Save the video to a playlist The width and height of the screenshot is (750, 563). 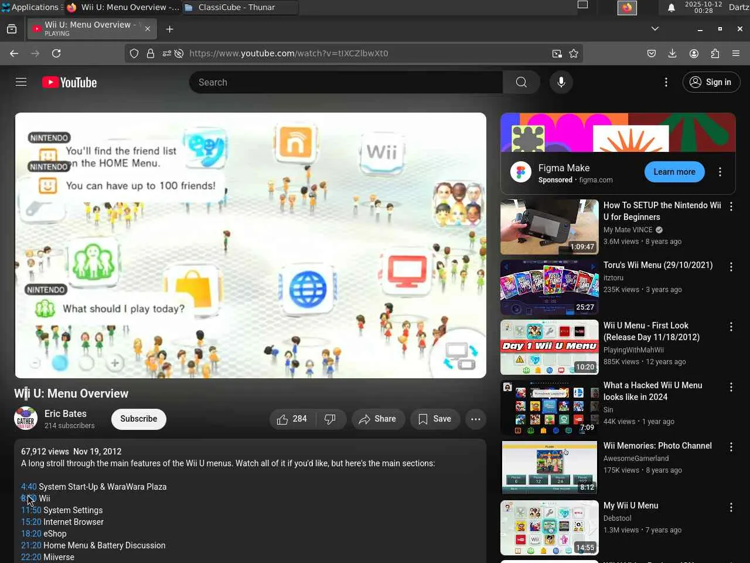[435, 419]
